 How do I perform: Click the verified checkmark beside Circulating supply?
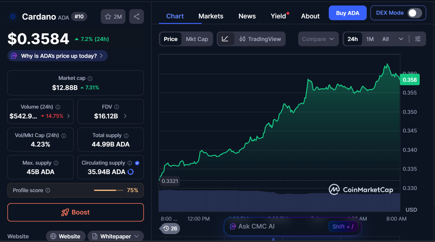(x=137, y=163)
